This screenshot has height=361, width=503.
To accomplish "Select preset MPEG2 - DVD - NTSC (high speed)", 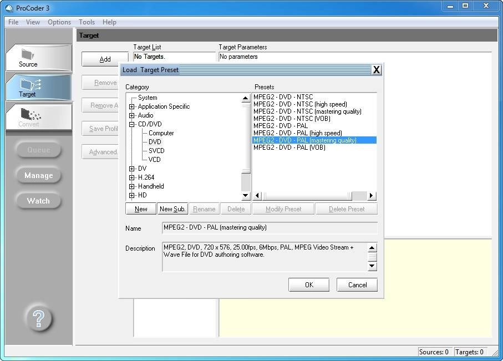I will coord(300,104).
